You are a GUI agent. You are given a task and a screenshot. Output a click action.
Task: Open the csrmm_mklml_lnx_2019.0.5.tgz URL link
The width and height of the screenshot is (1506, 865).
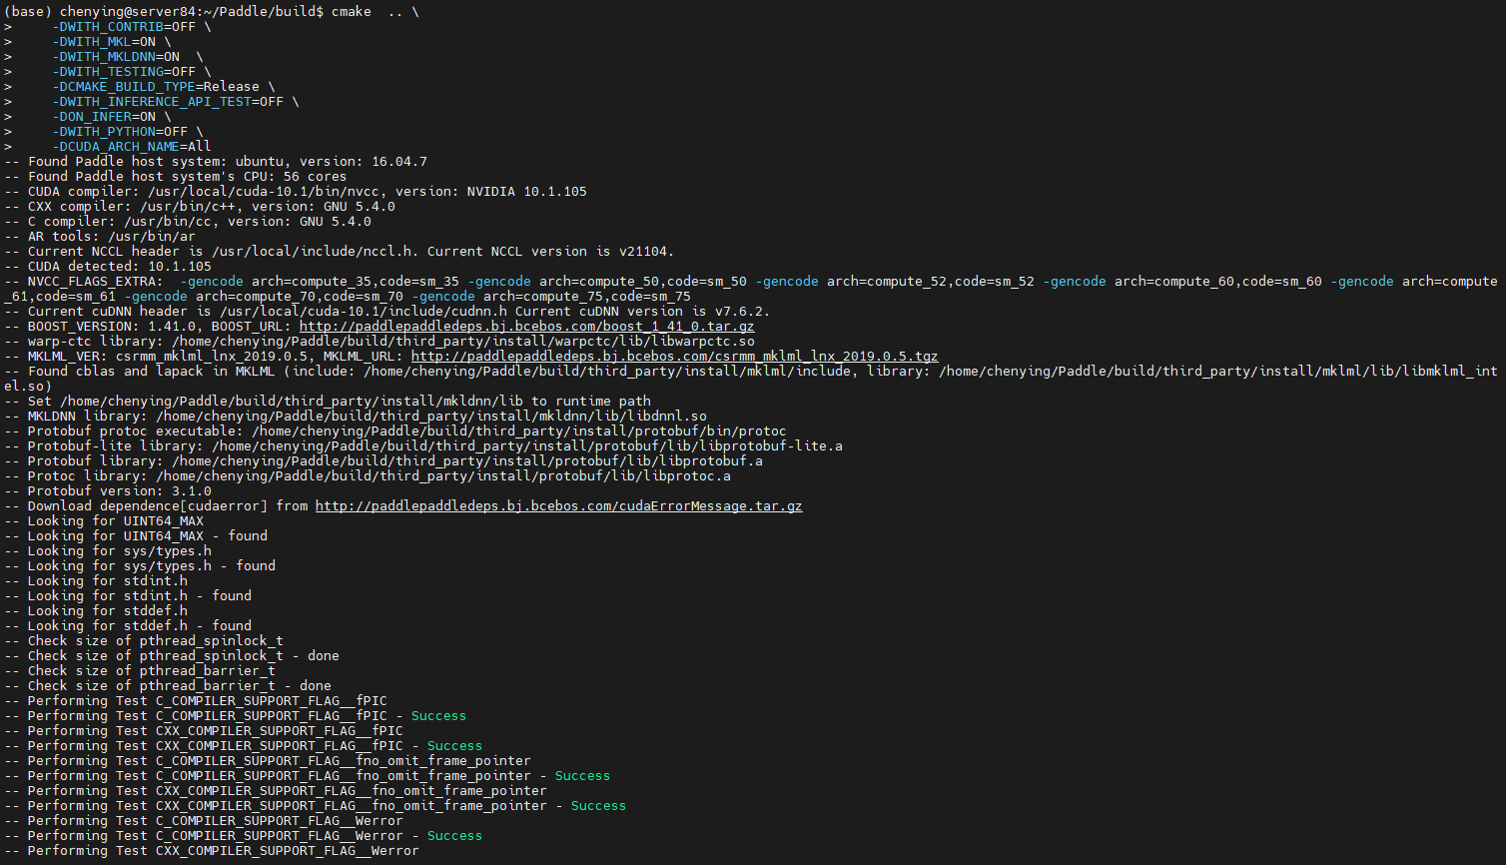(674, 357)
